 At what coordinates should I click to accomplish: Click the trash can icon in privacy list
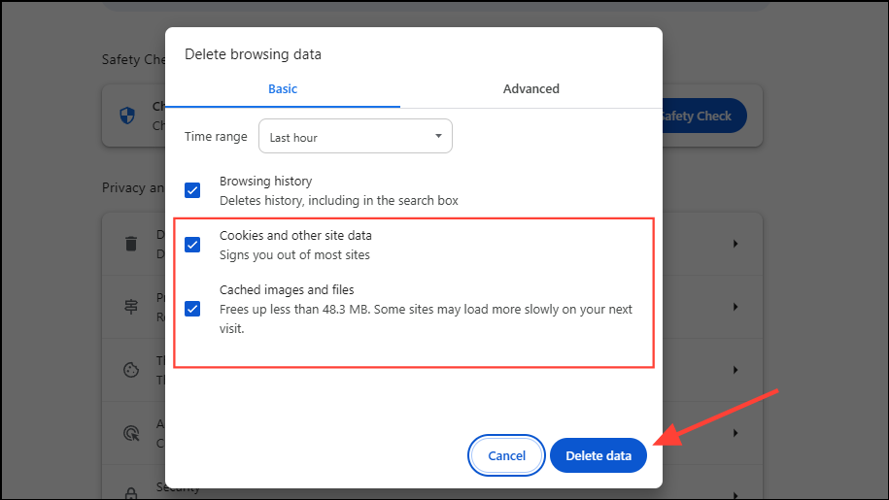[x=131, y=244]
